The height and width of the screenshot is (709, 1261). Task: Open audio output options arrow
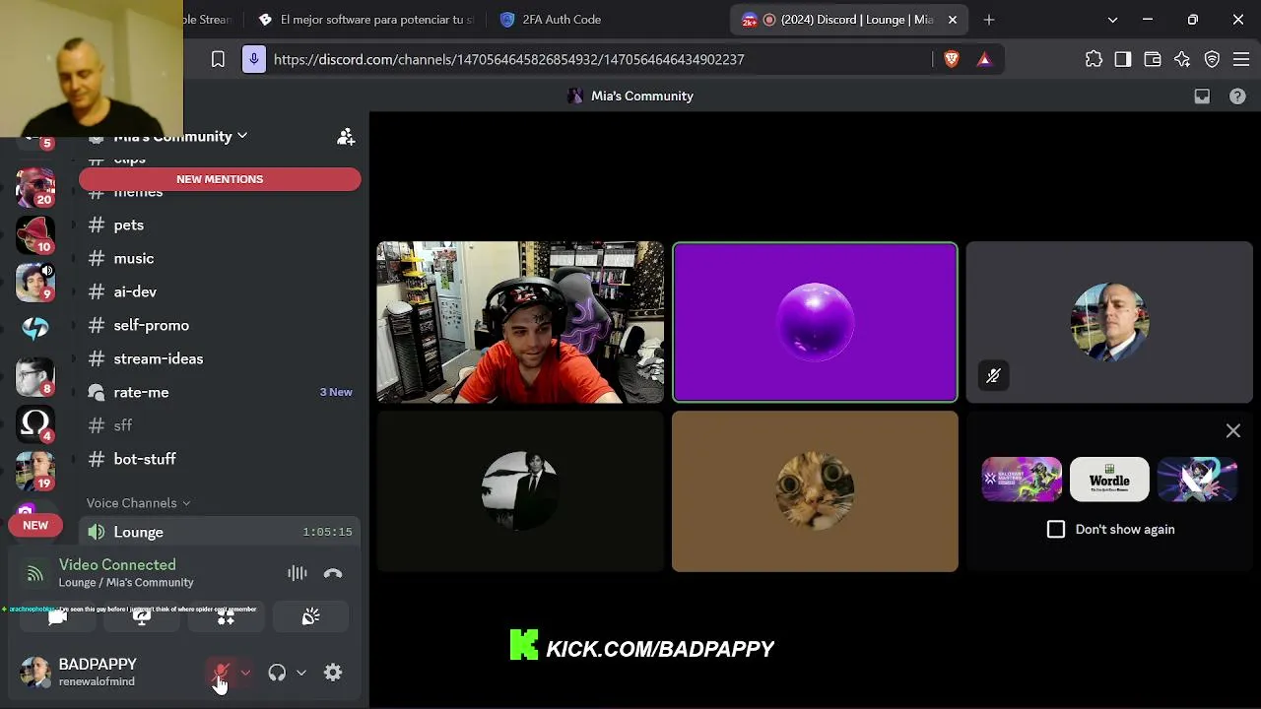(x=301, y=673)
